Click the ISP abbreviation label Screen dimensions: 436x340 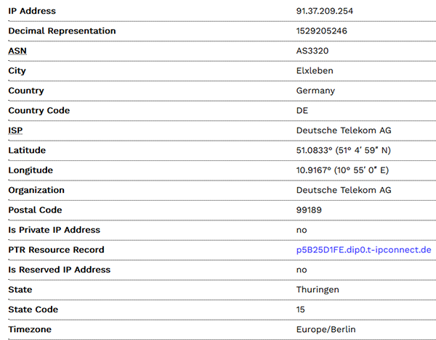tap(15, 130)
